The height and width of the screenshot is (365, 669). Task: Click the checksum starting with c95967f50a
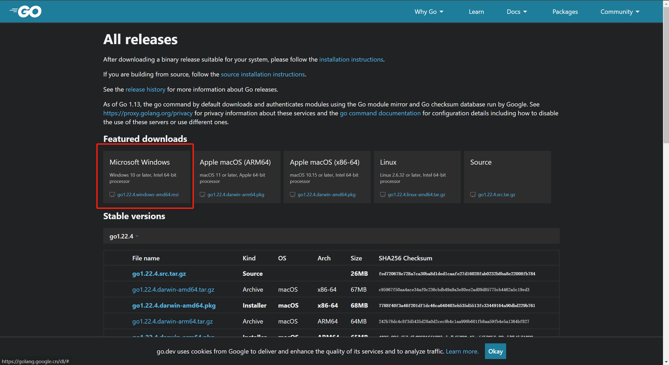click(x=454, y=290)
